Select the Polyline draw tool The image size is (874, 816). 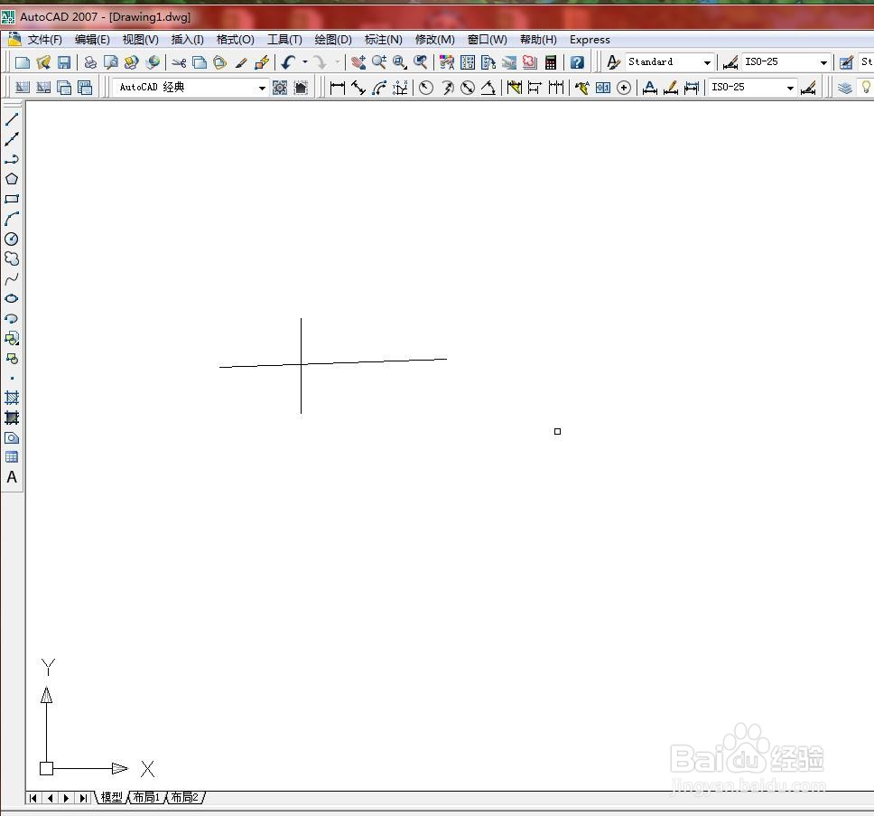click(12, 159)
